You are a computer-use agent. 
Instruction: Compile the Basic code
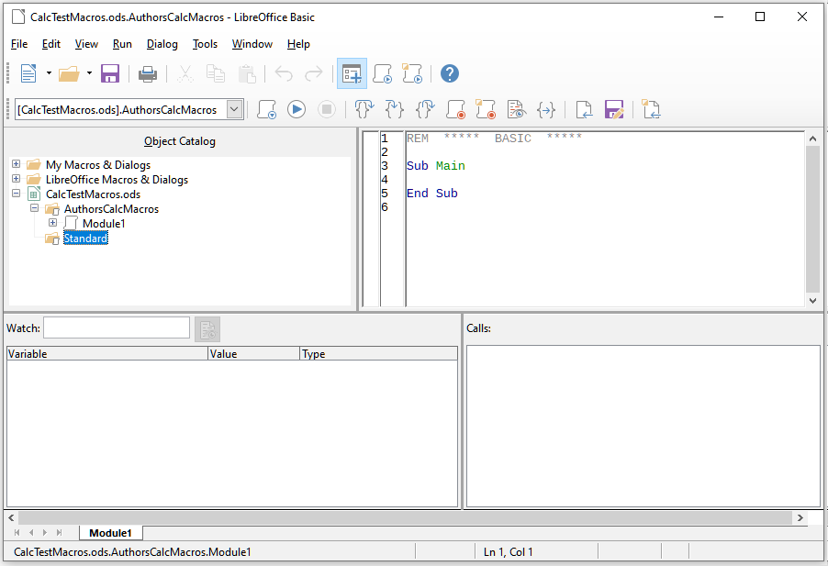tap(266, 109)
